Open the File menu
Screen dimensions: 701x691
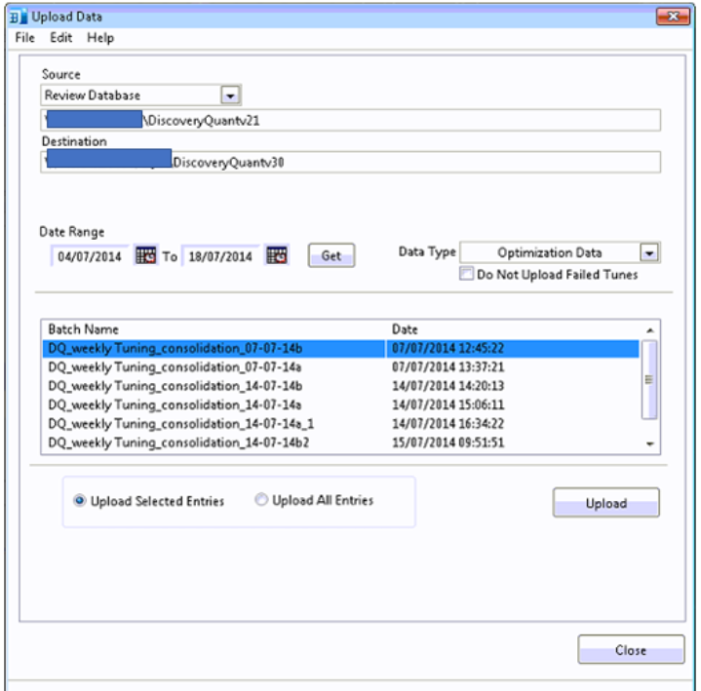tap(24, 38)
